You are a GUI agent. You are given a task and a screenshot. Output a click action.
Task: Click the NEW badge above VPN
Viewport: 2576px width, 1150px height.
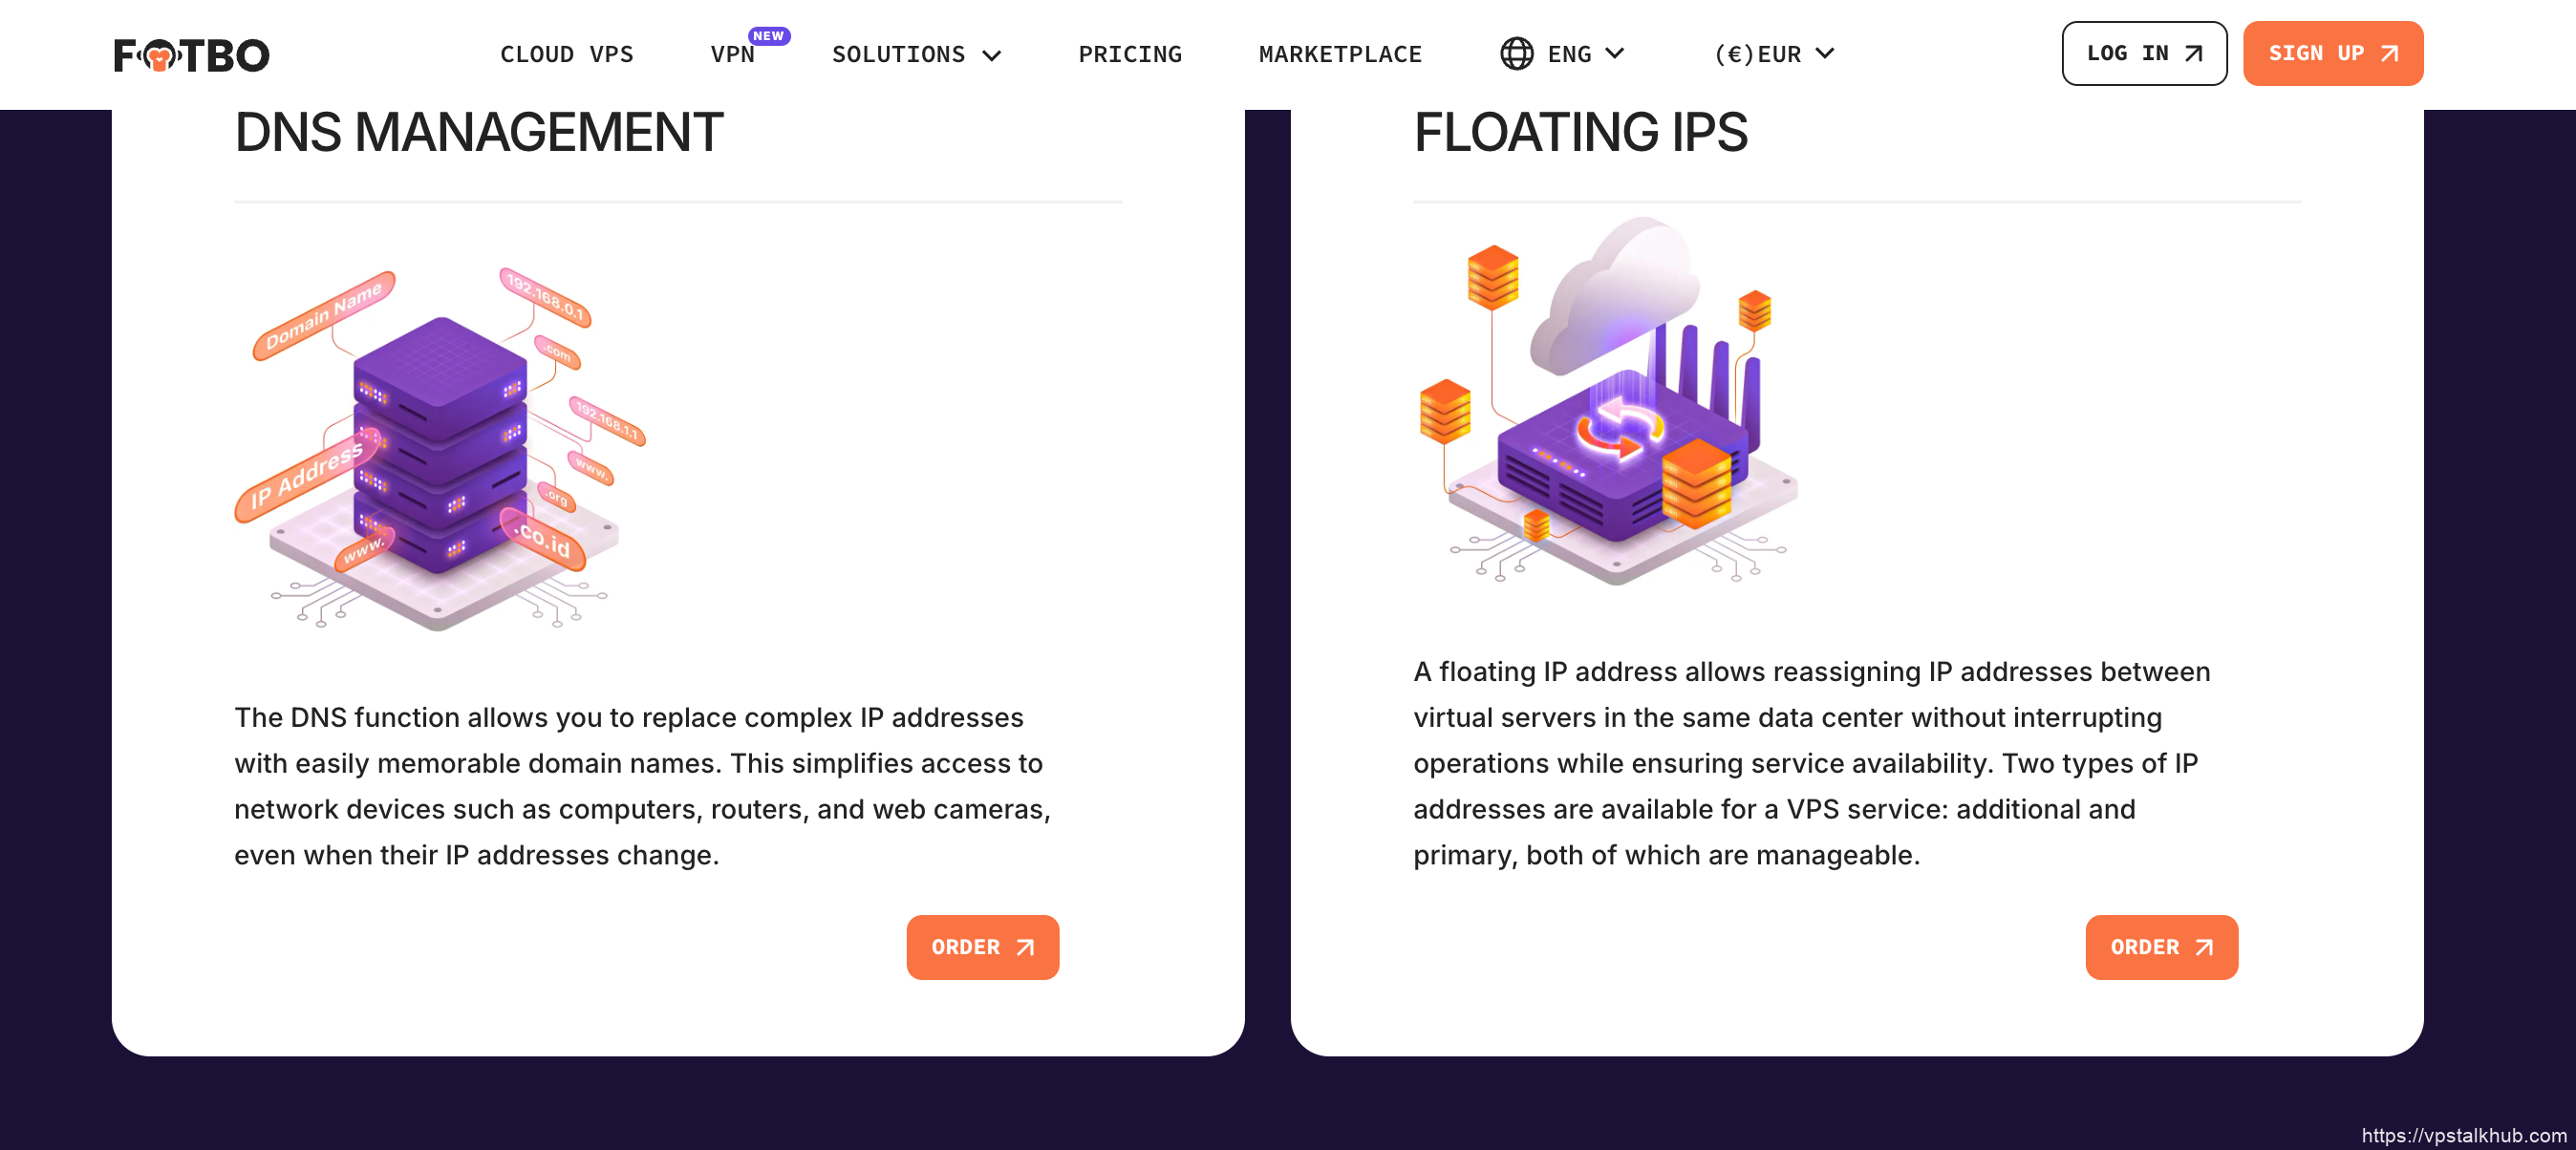coord(768,36)
